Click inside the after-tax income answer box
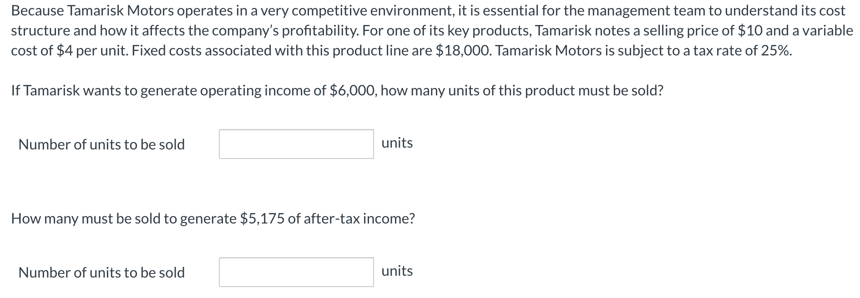 click(x=296, y=273)
